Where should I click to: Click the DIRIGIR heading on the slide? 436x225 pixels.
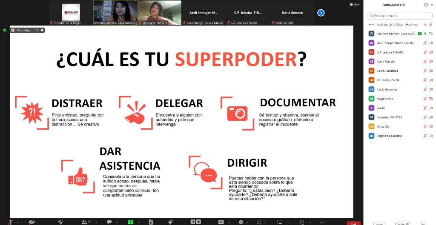[x=247, y=163]
